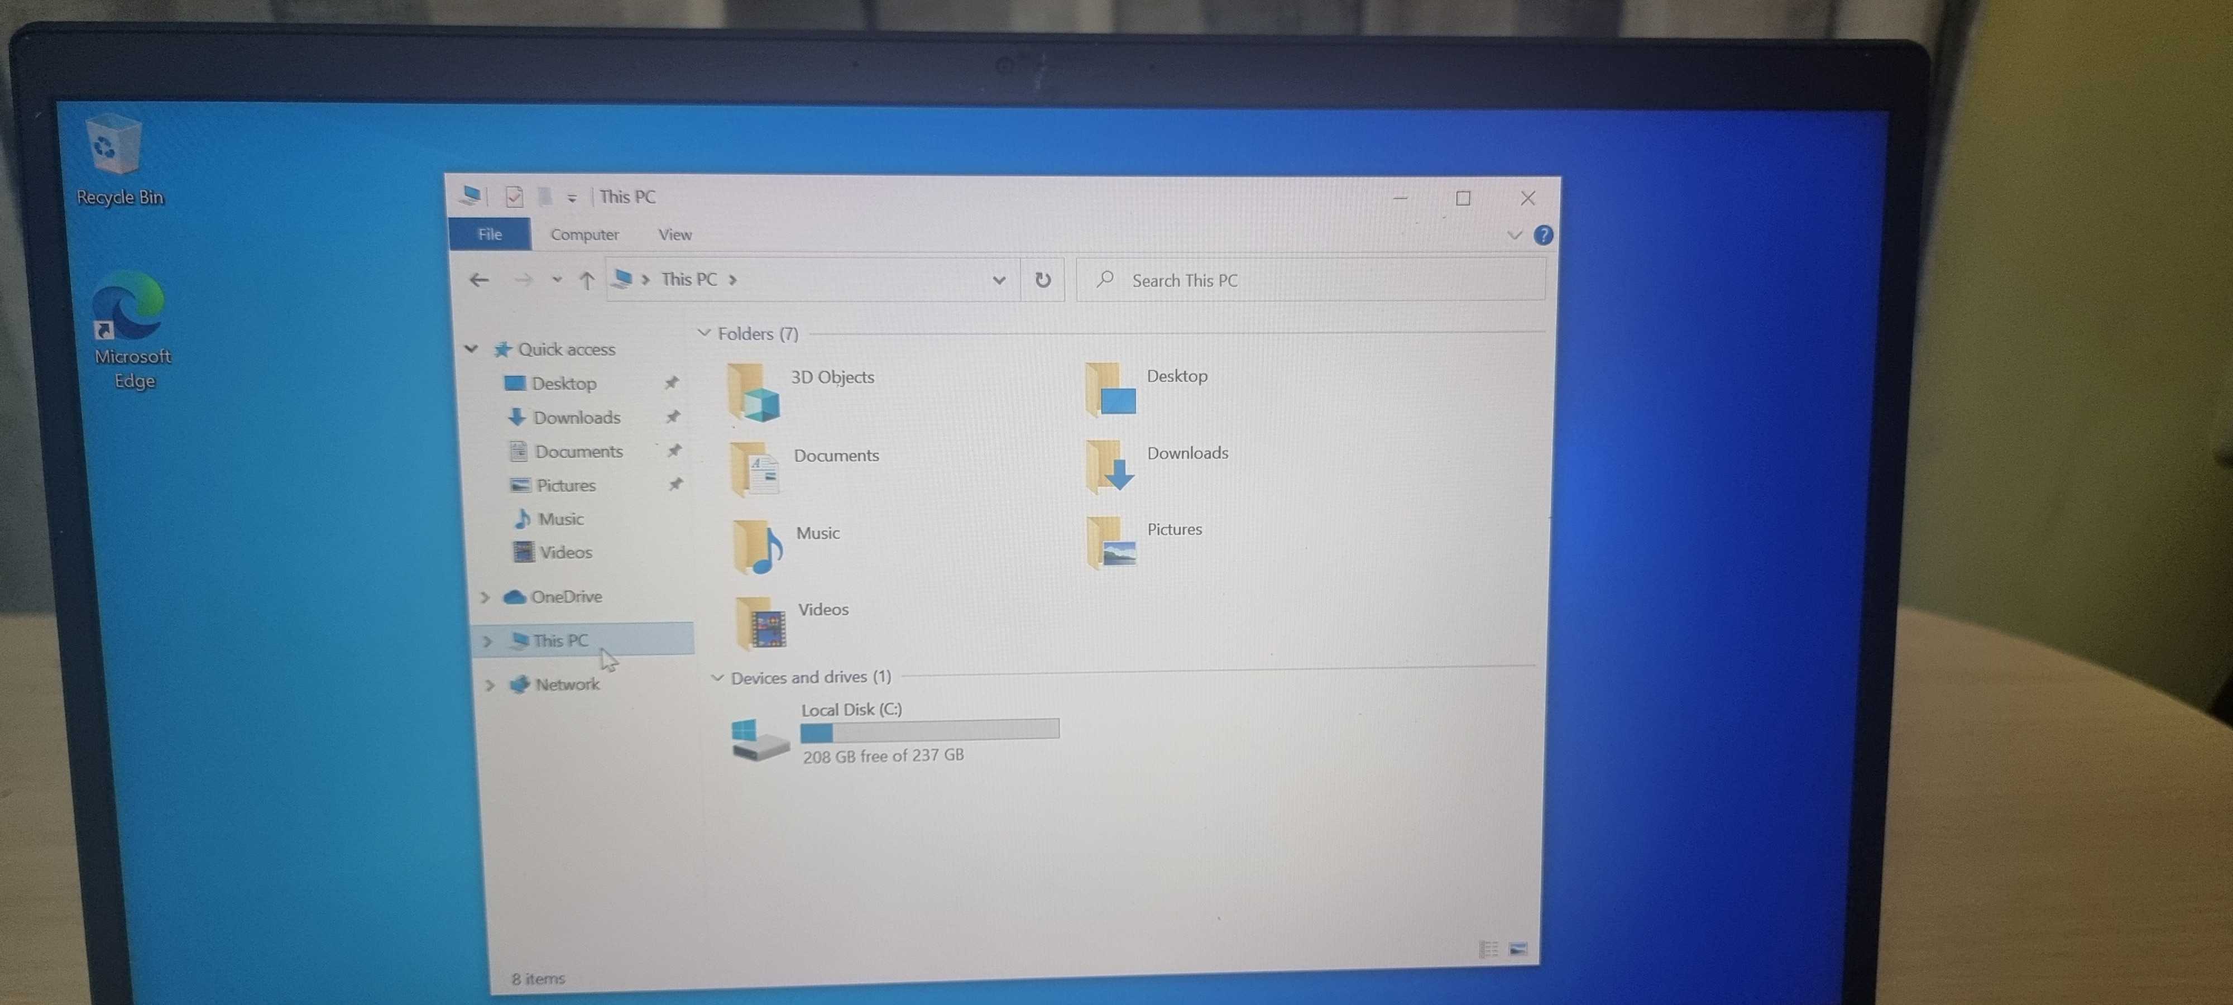
Task: Open the Videos folder in main pane
Action: click(760, 623)
